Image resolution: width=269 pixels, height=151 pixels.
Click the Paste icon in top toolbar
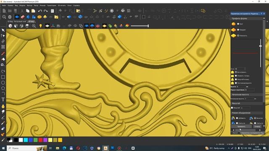pyautogui.click(x=33, y=11)
